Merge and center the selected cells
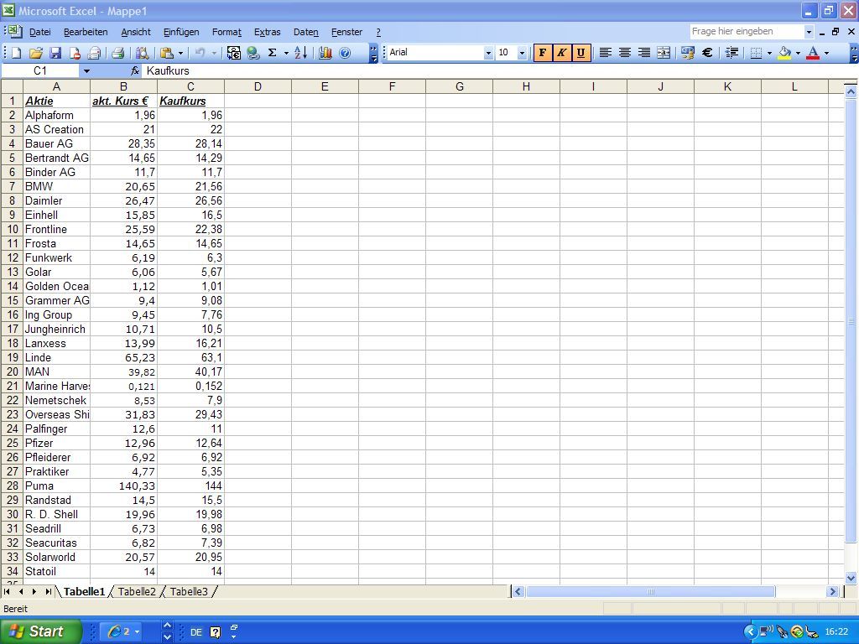Image resolution: width=859 pixels, height=644 pixels. 664,53
